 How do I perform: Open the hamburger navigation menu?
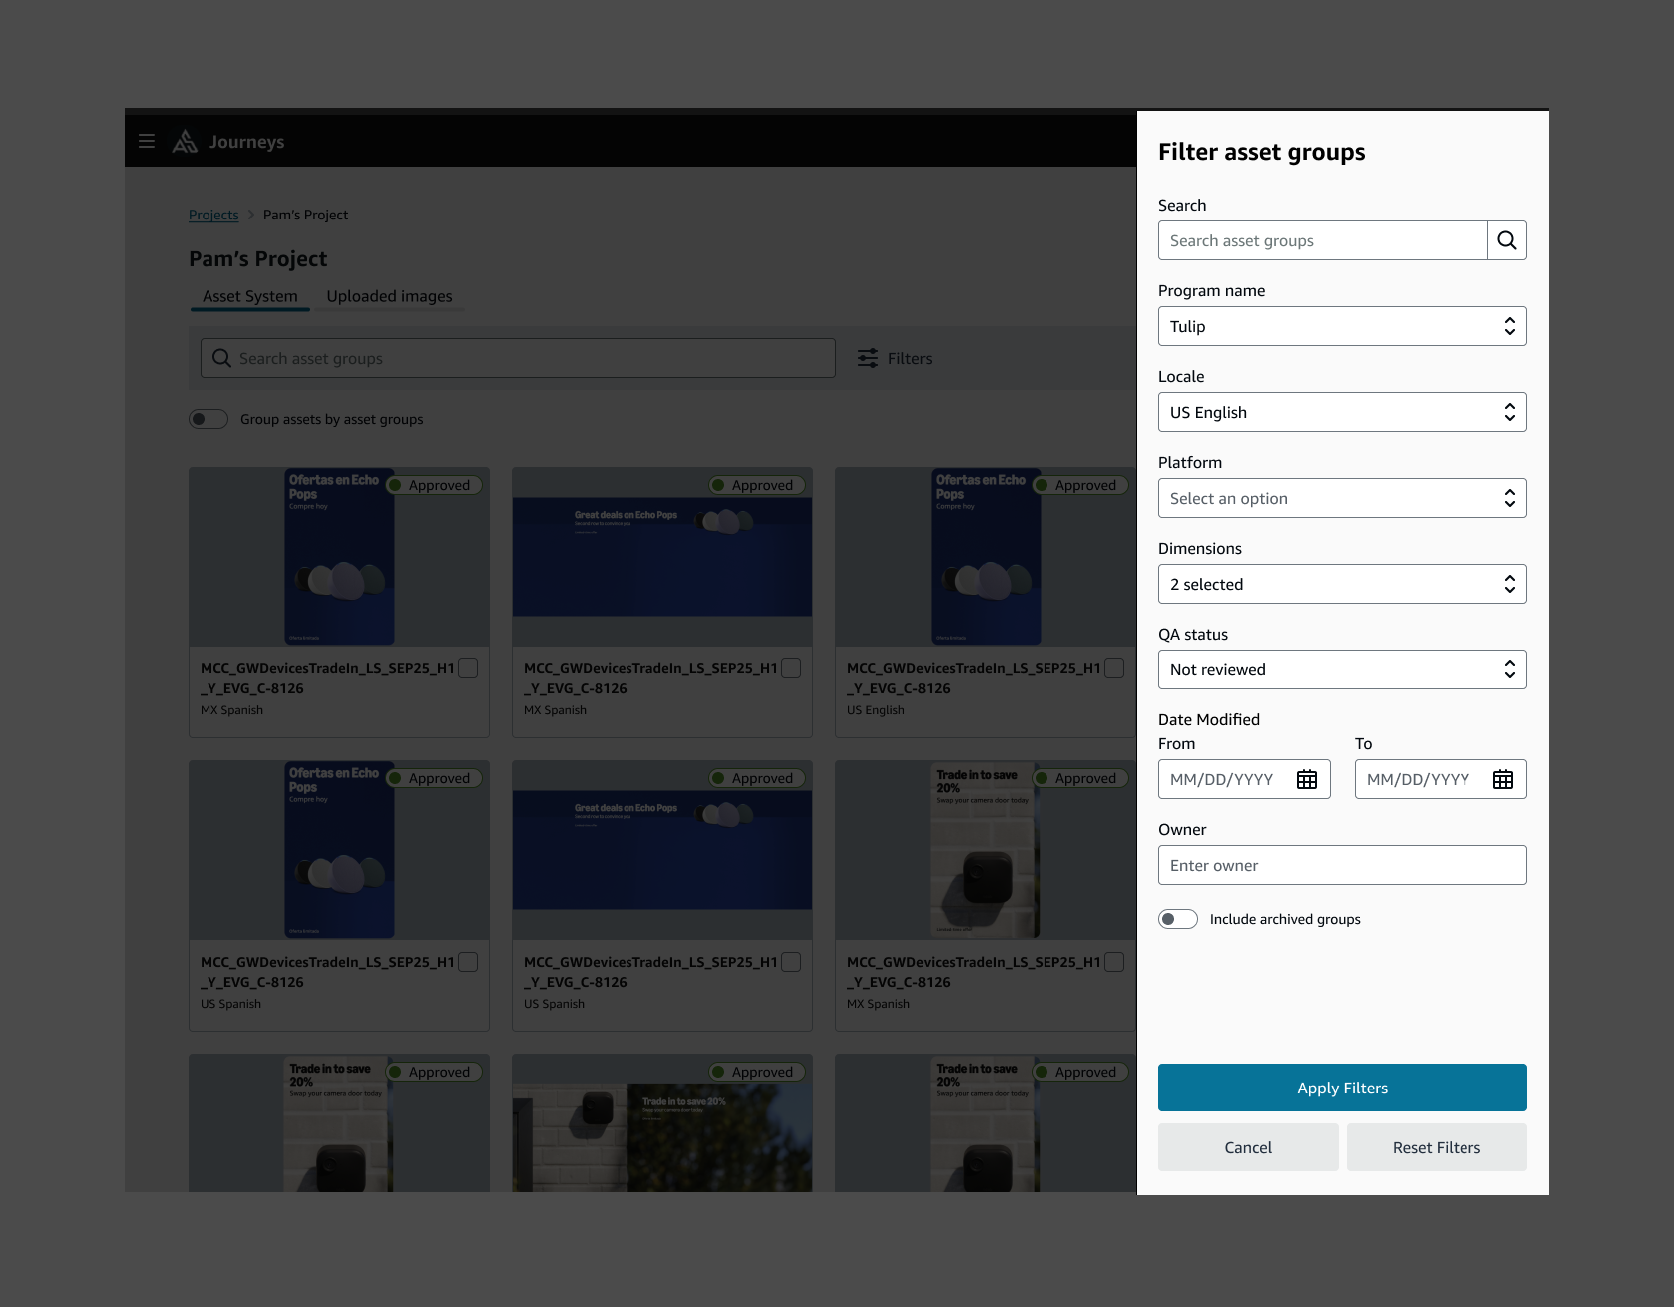(x=147, y=141)
